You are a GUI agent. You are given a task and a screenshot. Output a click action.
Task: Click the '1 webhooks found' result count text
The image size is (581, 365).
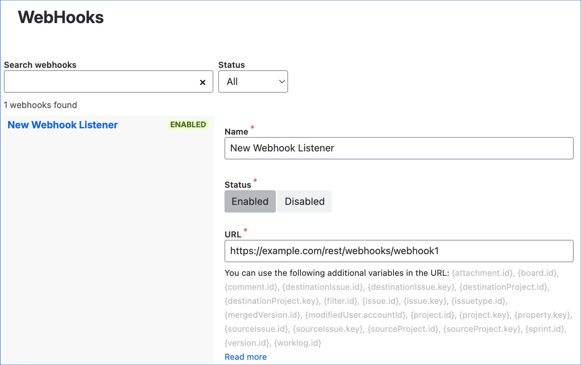point(41,105)
